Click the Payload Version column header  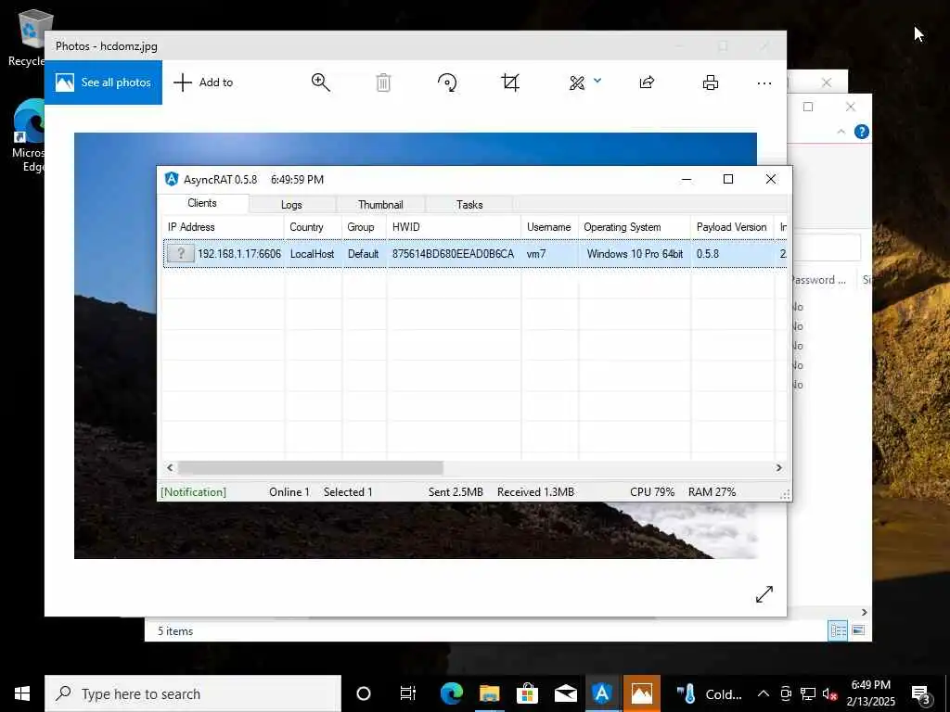[733, 227]
